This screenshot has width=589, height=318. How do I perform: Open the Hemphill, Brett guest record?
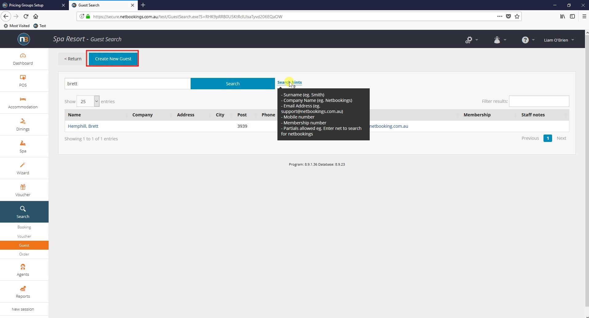tap(83, 126)
